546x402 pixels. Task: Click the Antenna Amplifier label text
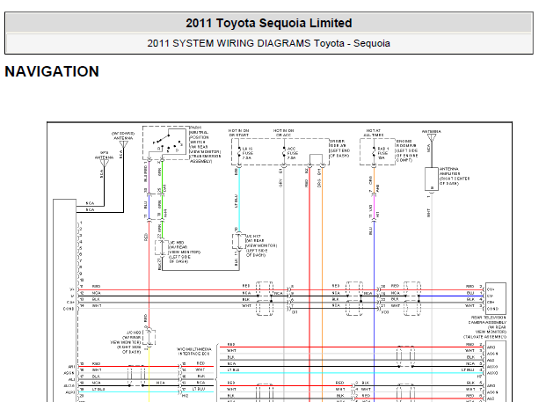pyautogui.click(x=455, y=176)
